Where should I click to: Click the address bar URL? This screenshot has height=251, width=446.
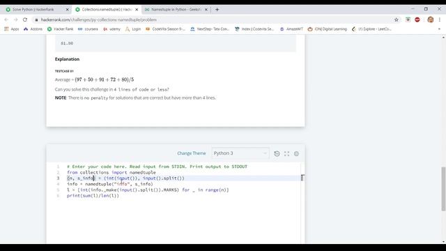99,20
